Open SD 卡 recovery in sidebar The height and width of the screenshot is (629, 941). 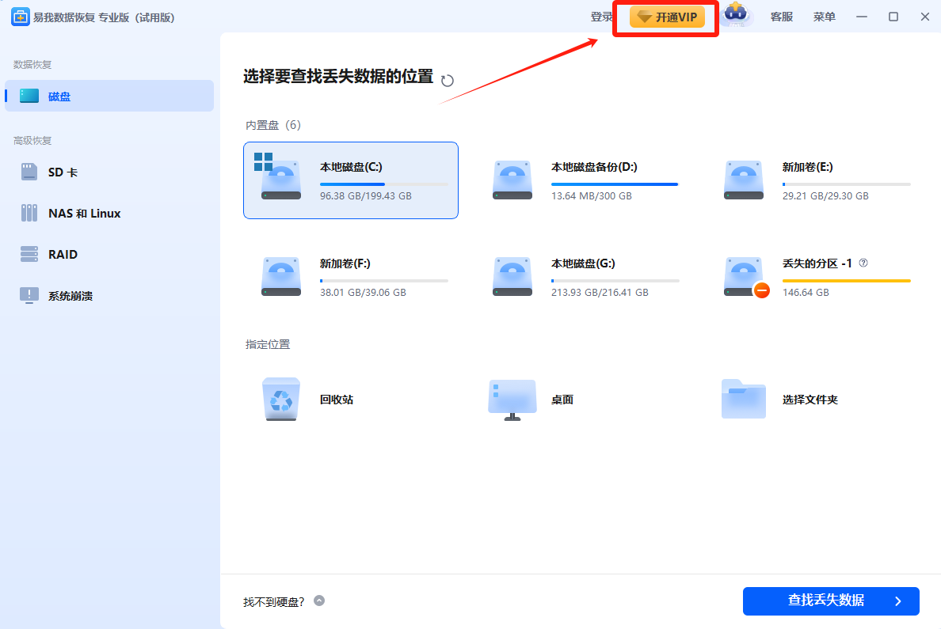63,172
